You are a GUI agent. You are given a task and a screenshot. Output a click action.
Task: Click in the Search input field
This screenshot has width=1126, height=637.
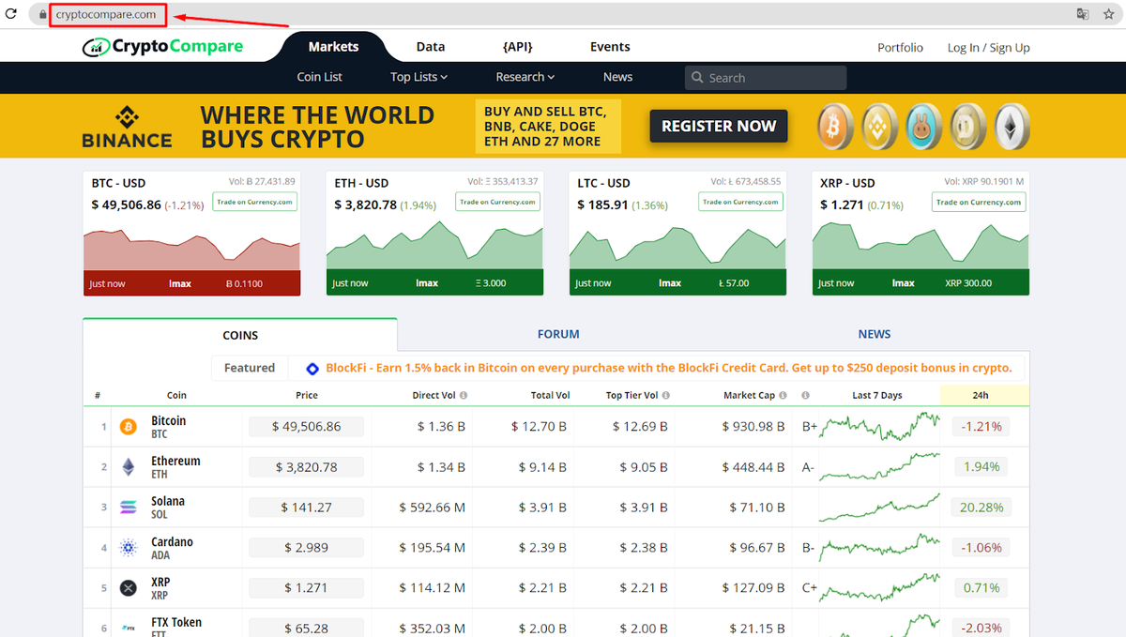(x=766, y=78)
